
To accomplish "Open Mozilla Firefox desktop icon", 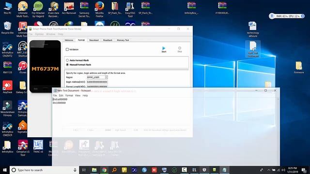I will point(99,10).
